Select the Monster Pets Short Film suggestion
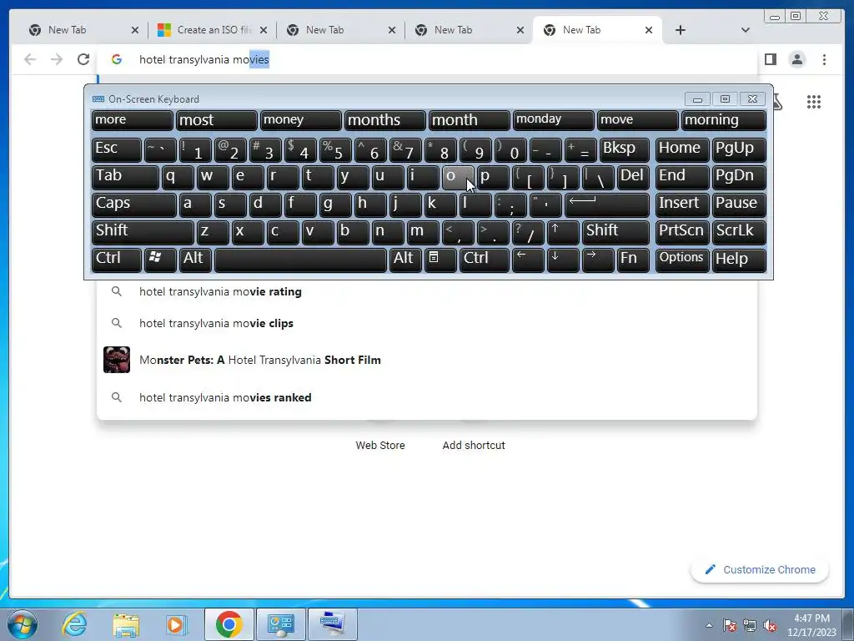The width and height of the screenshot is (854, 641). [x=427, y=360]
